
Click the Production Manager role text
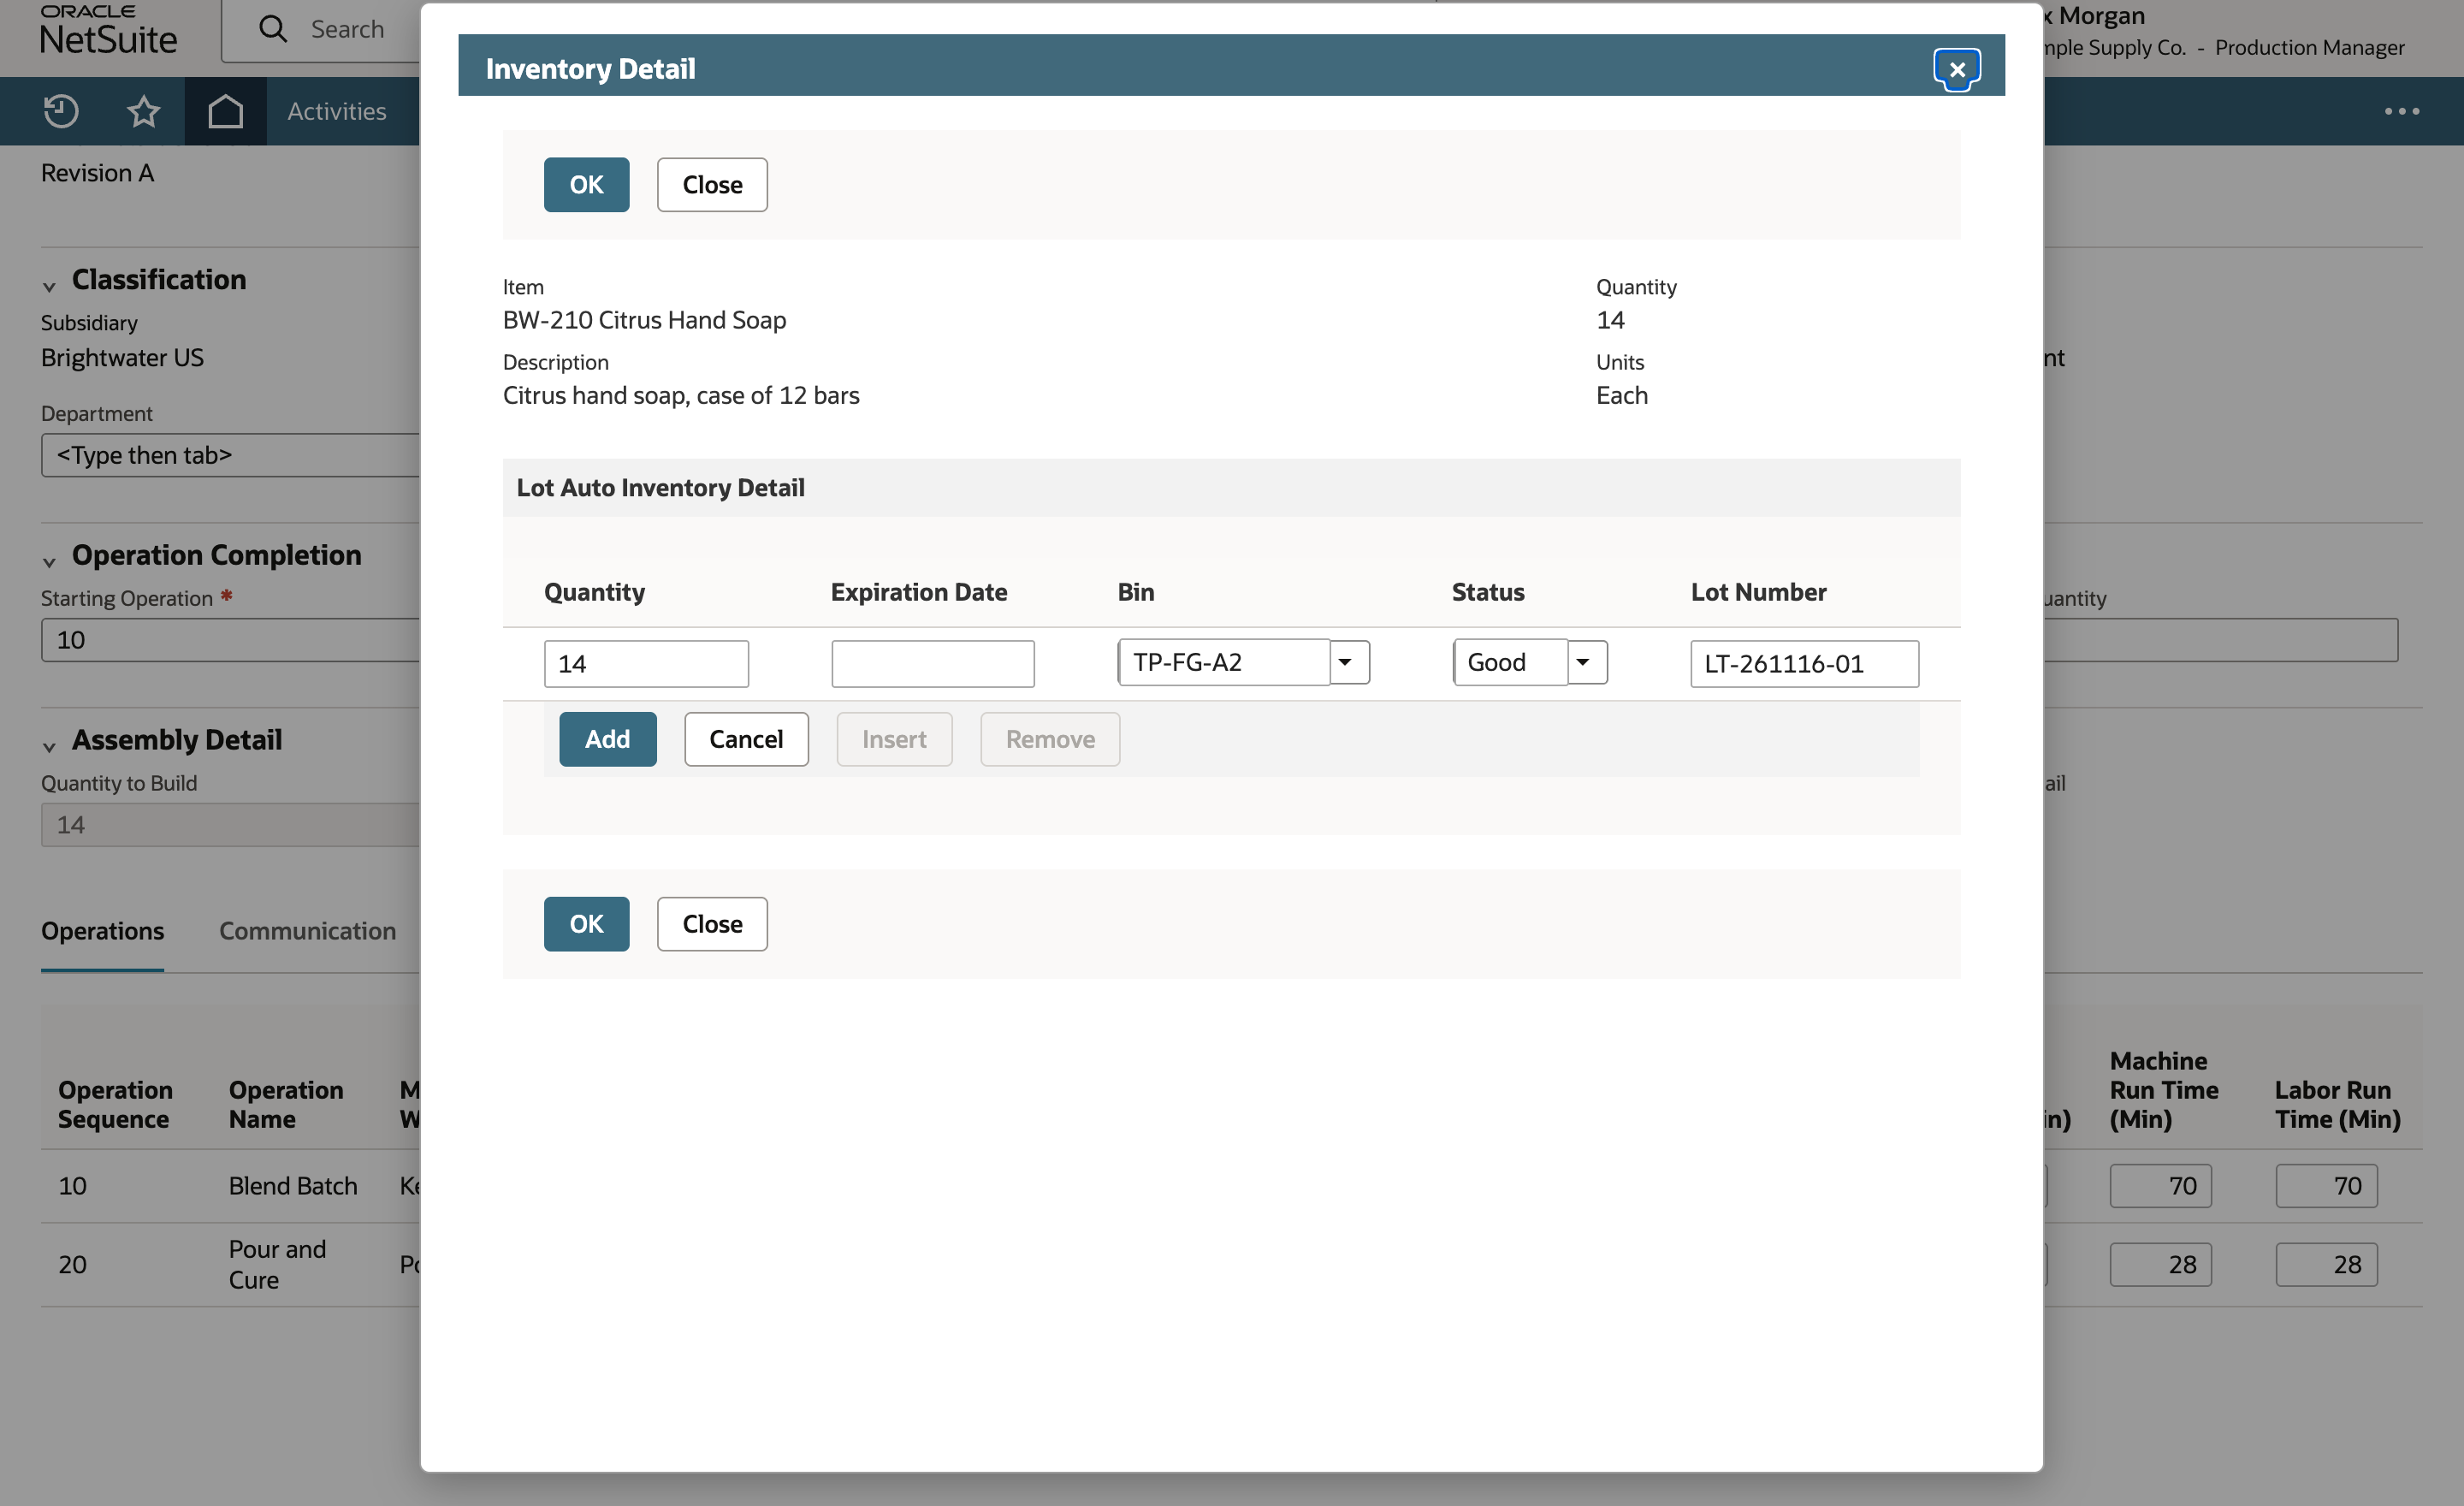[2309, 47]
